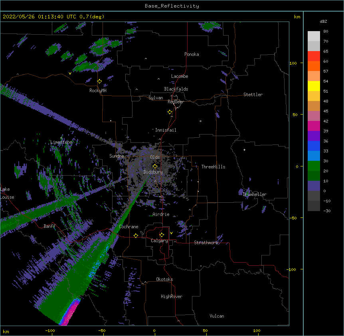Viewport: 344px width, 336px height.
Task: Pick the light orange 57 dBZ swatch
Action: (314, 76)
